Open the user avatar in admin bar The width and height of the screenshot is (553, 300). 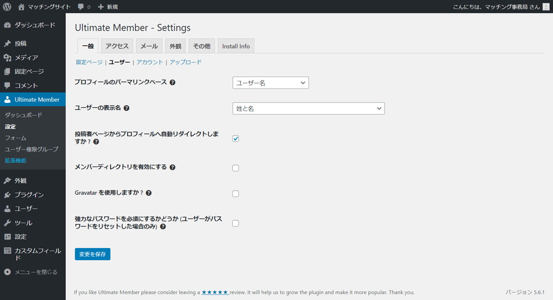(x=546, y=7)
